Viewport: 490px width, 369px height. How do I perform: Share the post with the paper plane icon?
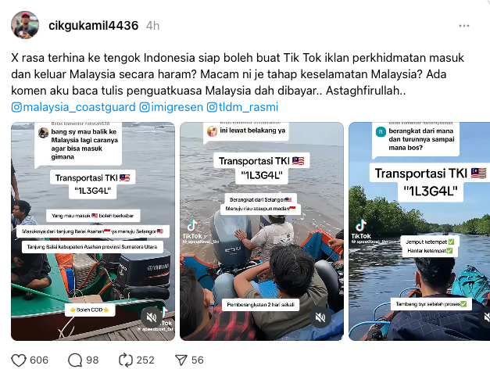[x=181, y=360]
